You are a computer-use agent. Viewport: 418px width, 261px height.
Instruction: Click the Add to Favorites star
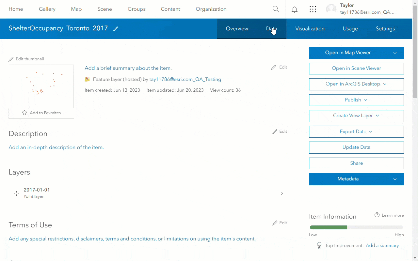click(24, 113)
